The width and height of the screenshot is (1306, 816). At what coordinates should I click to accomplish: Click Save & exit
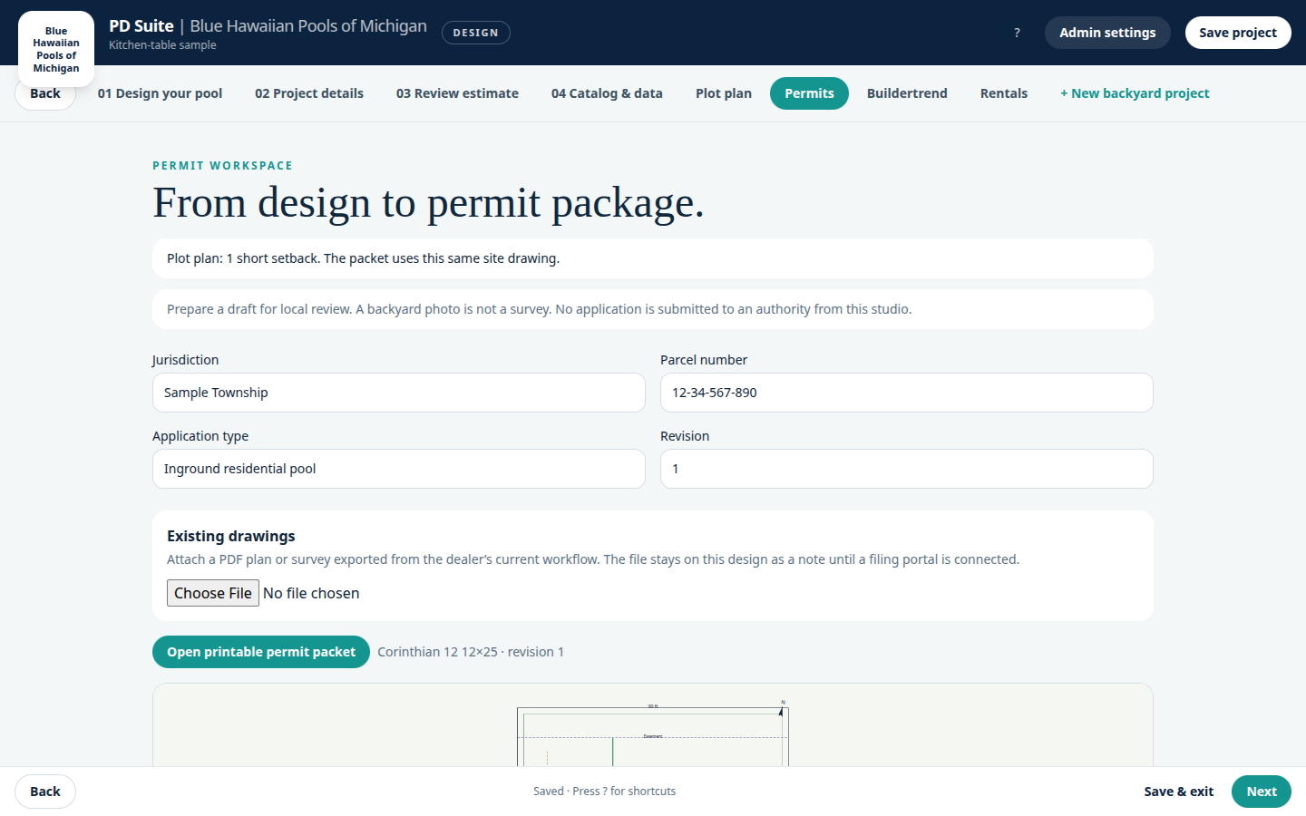coord(1178,792)
